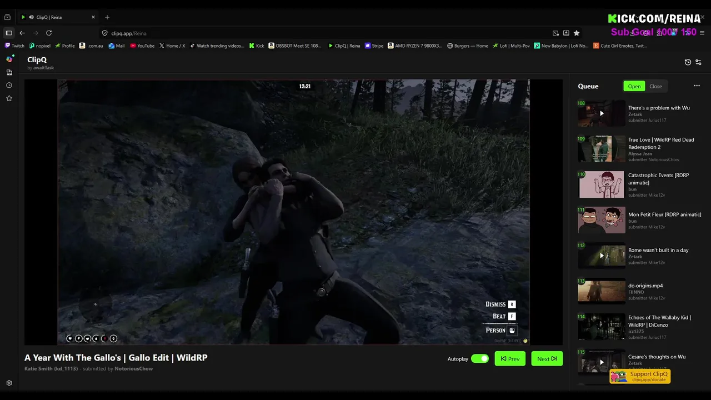Click the main video player area
Viewport: 711px width, 400px height.
tap(293, 212)
